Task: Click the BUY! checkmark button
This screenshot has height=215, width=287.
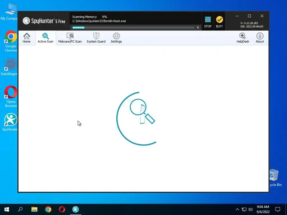Action: pos(219,22)
